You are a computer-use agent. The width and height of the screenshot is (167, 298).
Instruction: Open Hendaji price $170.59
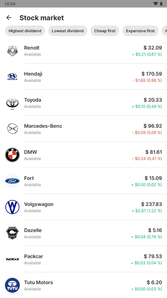coord(152,74)
